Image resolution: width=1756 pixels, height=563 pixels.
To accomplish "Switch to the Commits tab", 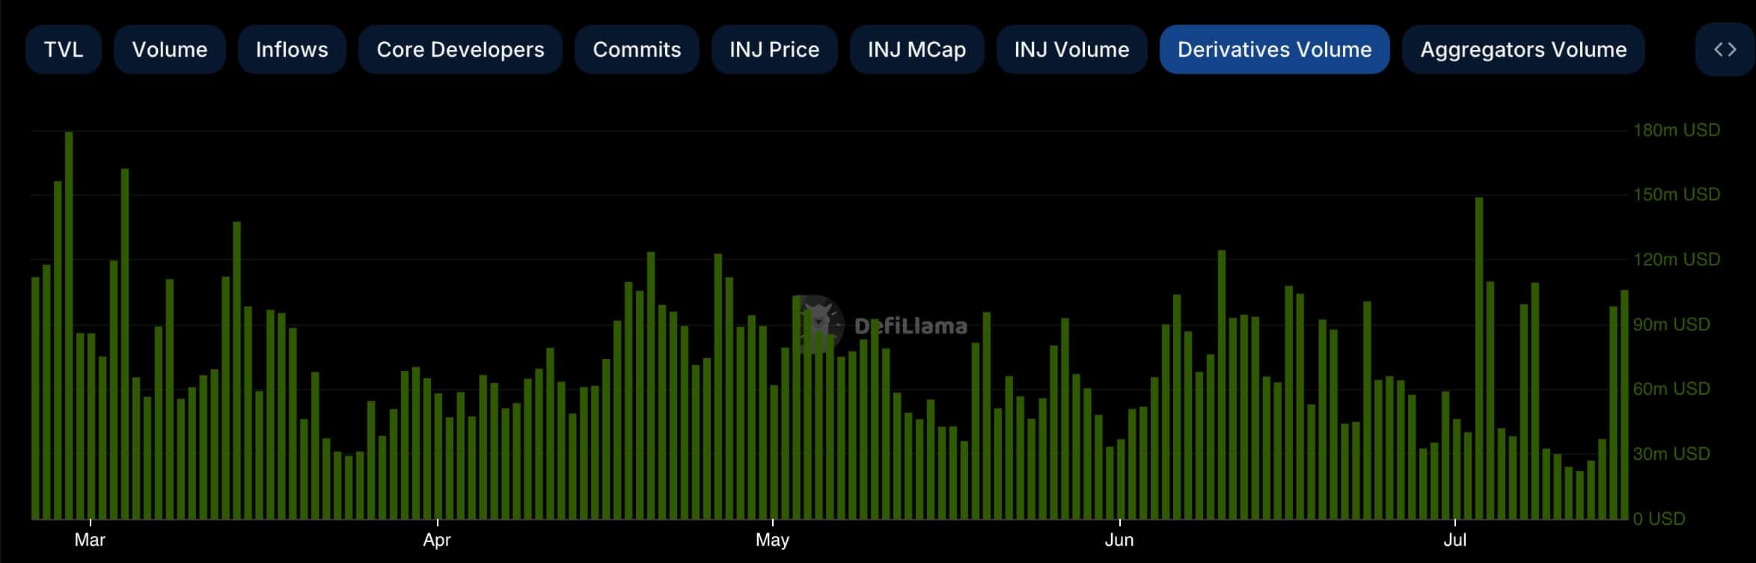I will click(x=637, y=49).
